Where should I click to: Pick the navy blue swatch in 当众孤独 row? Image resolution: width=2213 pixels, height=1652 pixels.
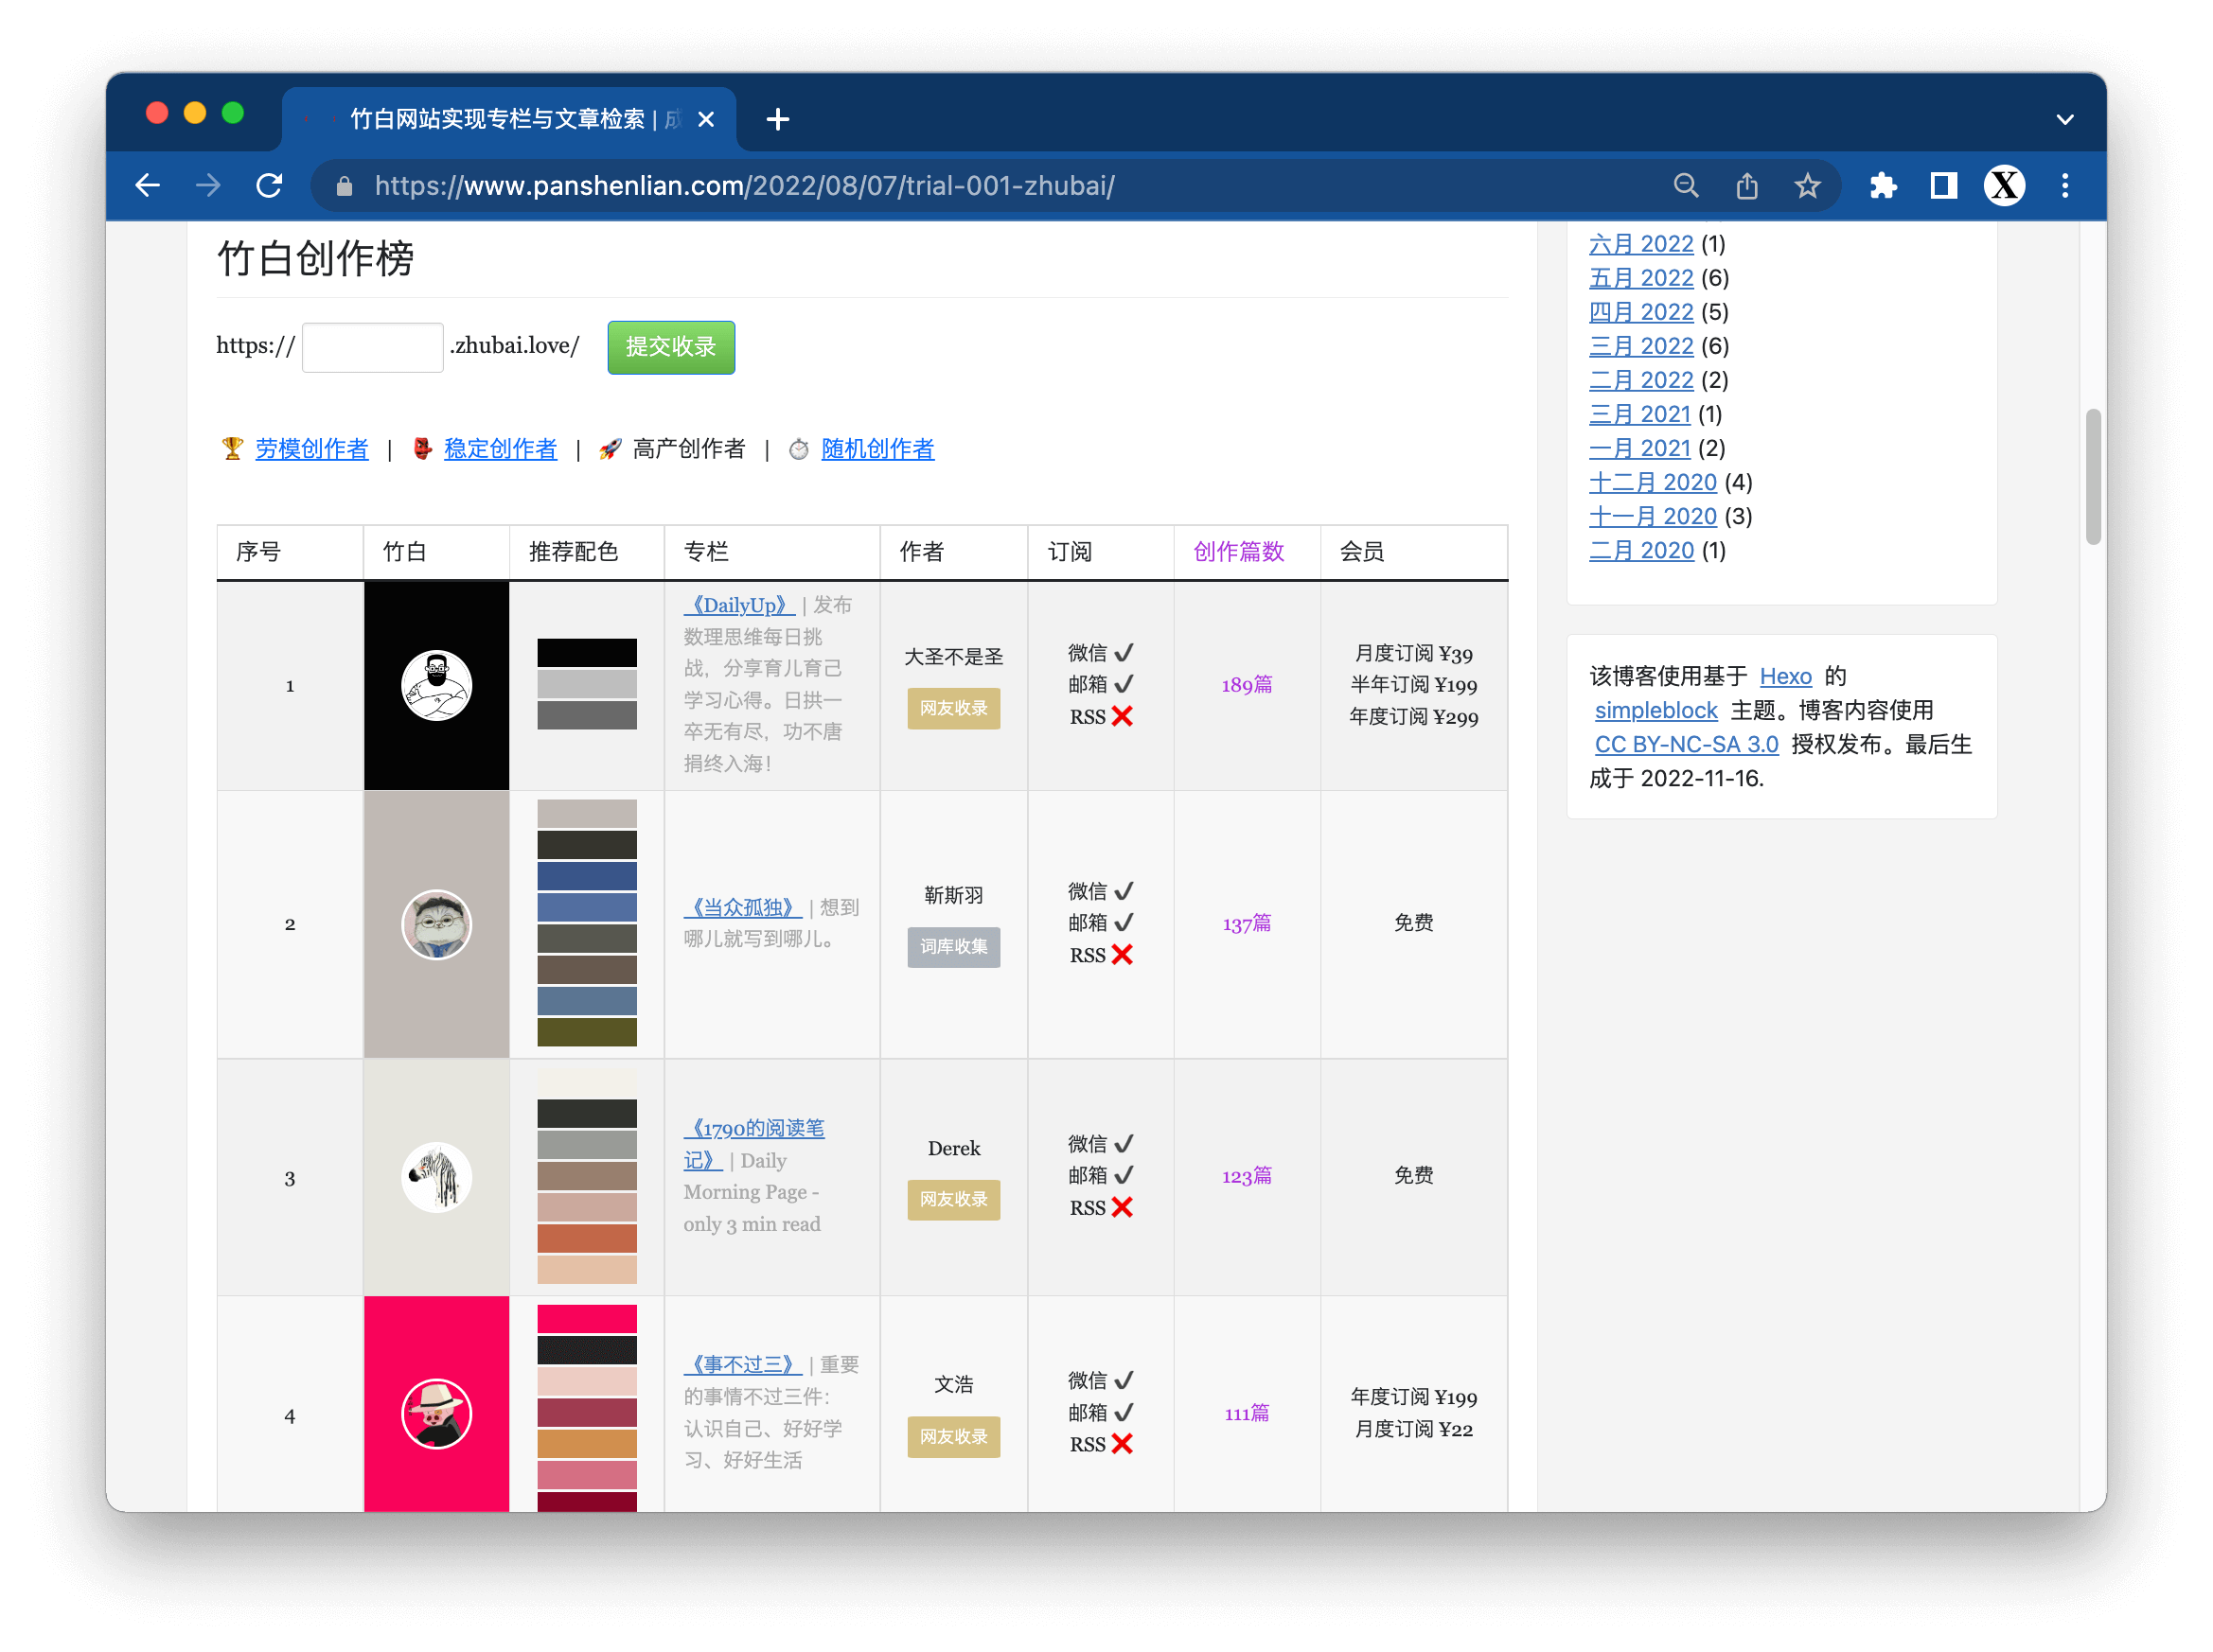coord(587,876)
